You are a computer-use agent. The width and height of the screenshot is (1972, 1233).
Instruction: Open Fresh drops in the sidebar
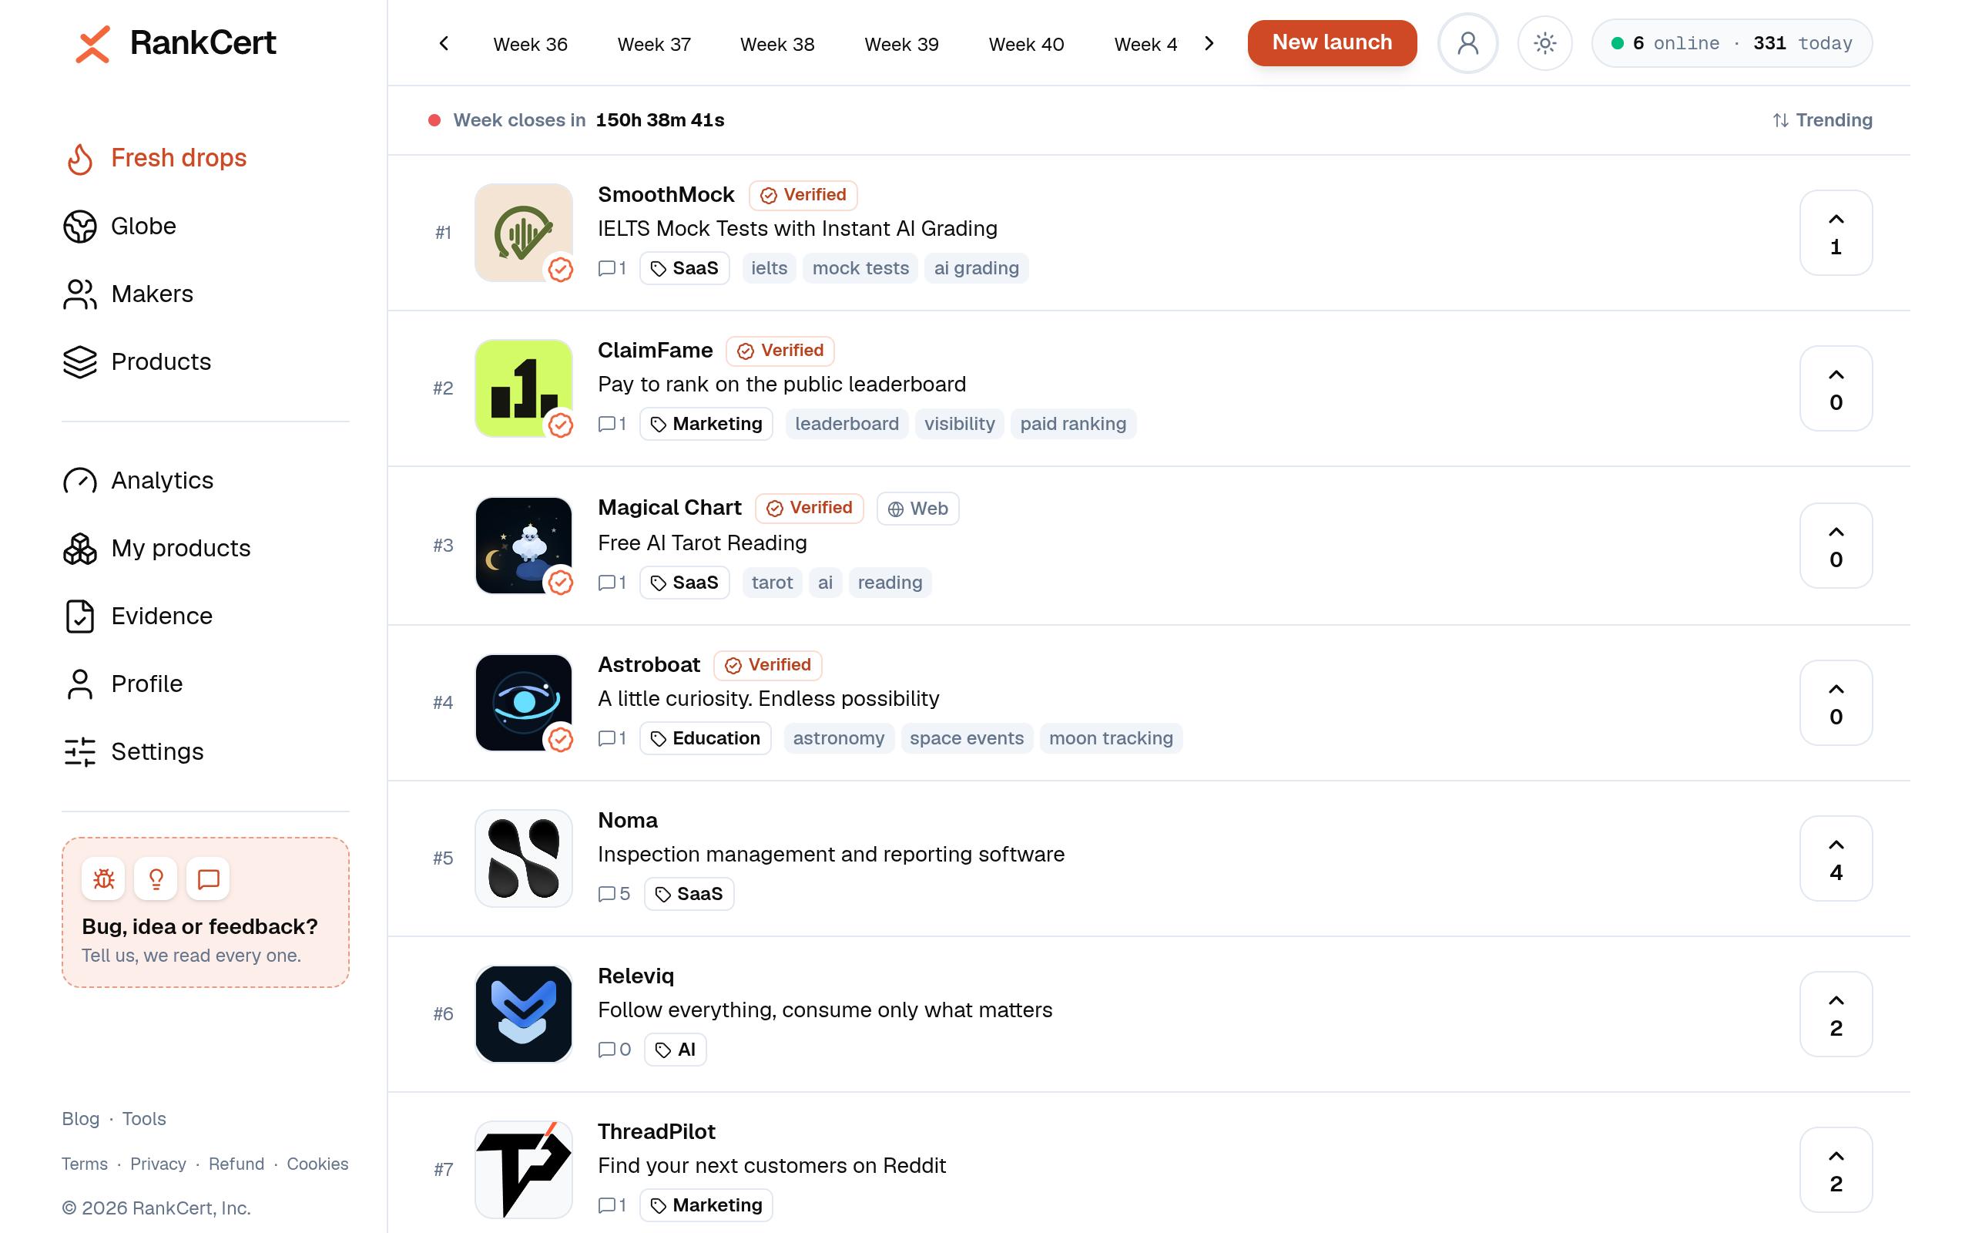[156, 158]
